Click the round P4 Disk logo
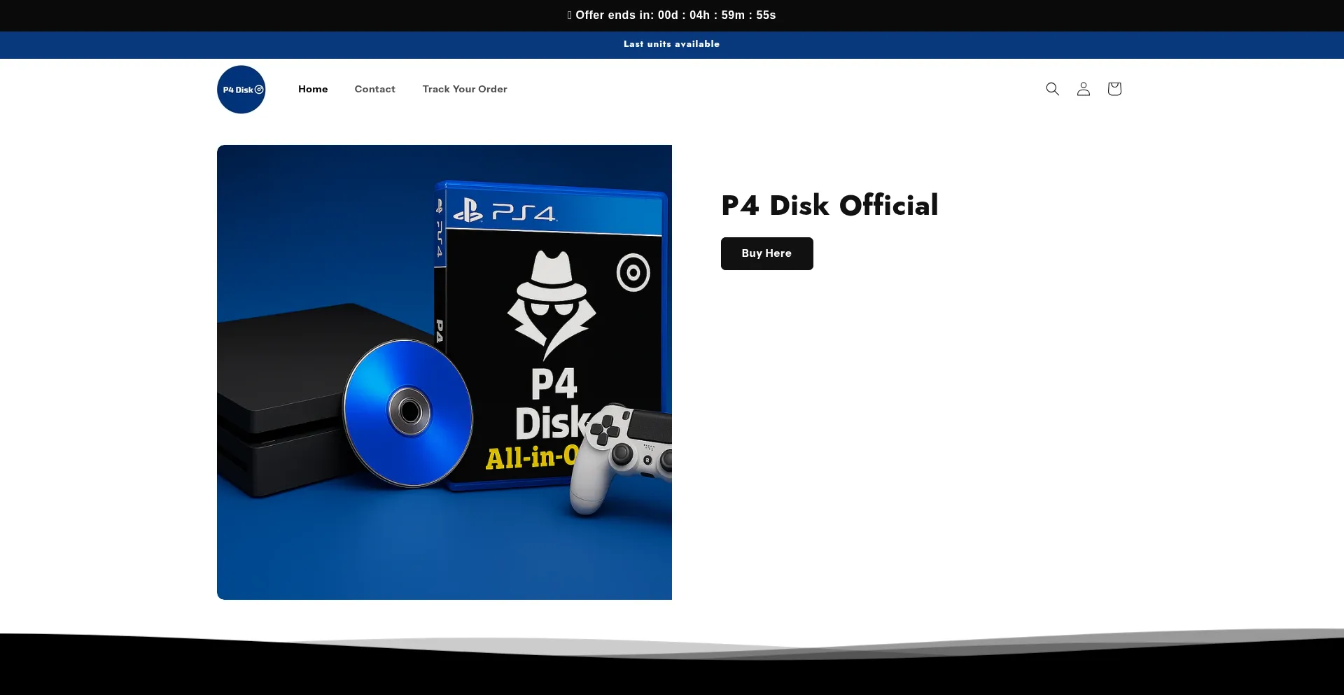Screen dimensions: 1344x695 pos(241,90)
